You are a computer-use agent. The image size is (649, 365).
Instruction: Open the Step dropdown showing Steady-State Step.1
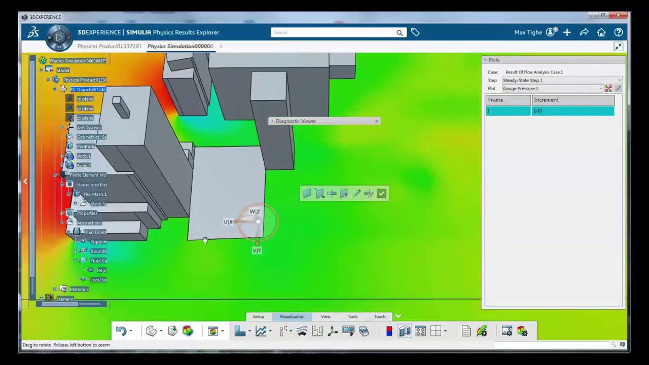(562, 80)
